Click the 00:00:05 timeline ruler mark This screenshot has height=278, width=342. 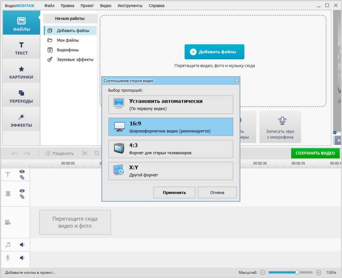pyautogui.click(x=68, y=163)
